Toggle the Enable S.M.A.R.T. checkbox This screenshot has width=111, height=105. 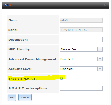pos(61,78)
